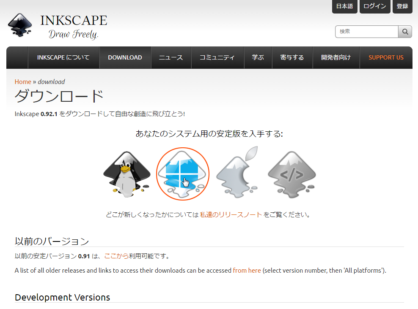Click the magnifying glass search button
The image size is (418, 309).
(405, 32)
